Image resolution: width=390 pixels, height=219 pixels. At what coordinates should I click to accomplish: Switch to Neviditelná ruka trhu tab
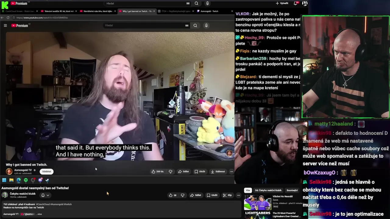[x=97, y=11]
